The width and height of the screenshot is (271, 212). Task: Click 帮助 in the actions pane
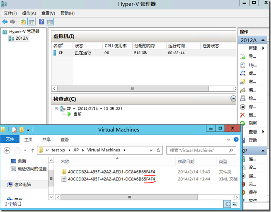pos(253,140)
